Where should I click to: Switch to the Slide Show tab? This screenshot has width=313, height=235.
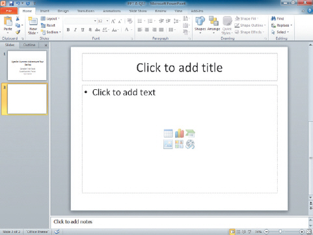click(x=138, y=11)
